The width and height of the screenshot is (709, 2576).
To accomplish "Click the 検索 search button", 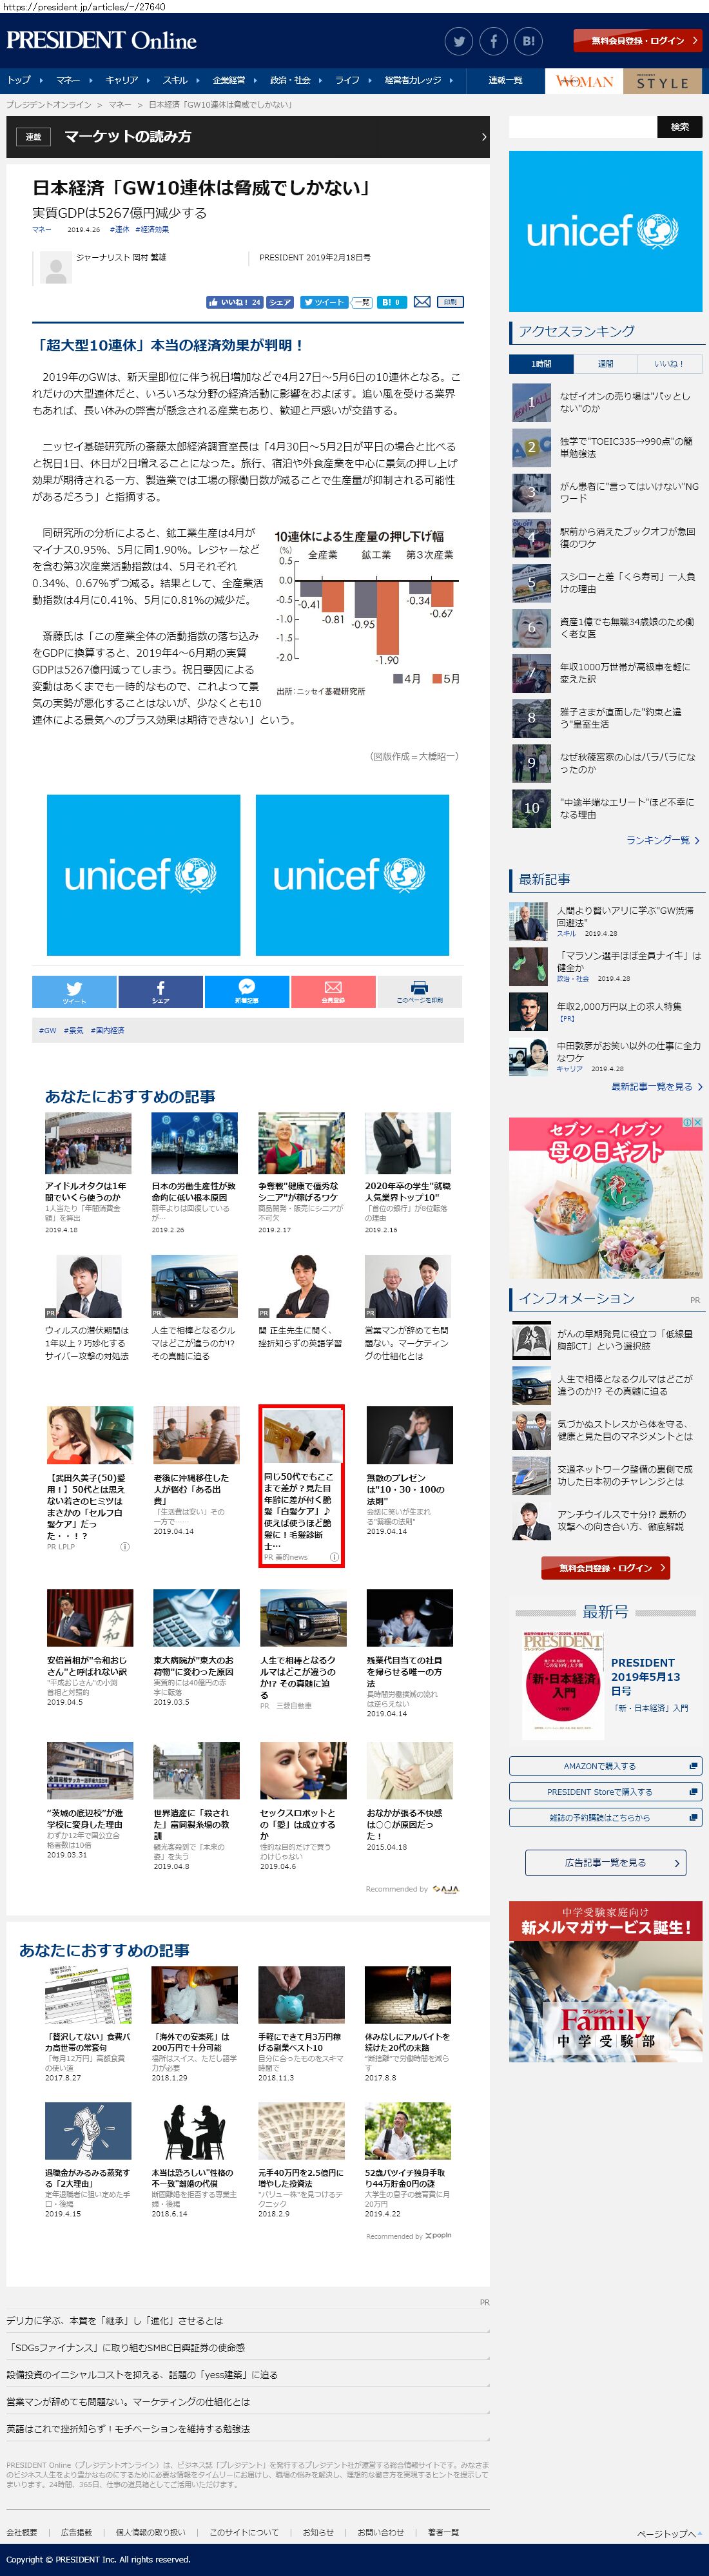I will point(680,127).
